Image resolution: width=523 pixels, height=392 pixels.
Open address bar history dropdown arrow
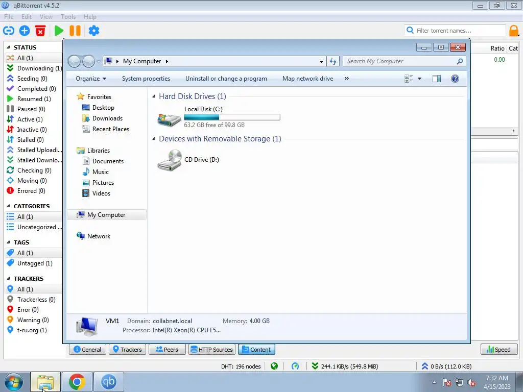pyautogui.click(x=321, y=61)
